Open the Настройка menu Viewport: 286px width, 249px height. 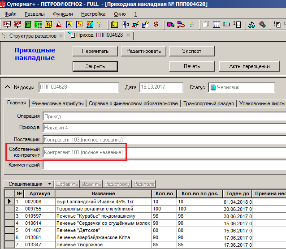[x=93, y=14]
